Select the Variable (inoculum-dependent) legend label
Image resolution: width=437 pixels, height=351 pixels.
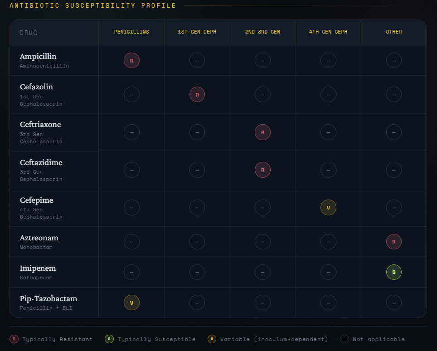pyautogui.click(x=274, y=339)
